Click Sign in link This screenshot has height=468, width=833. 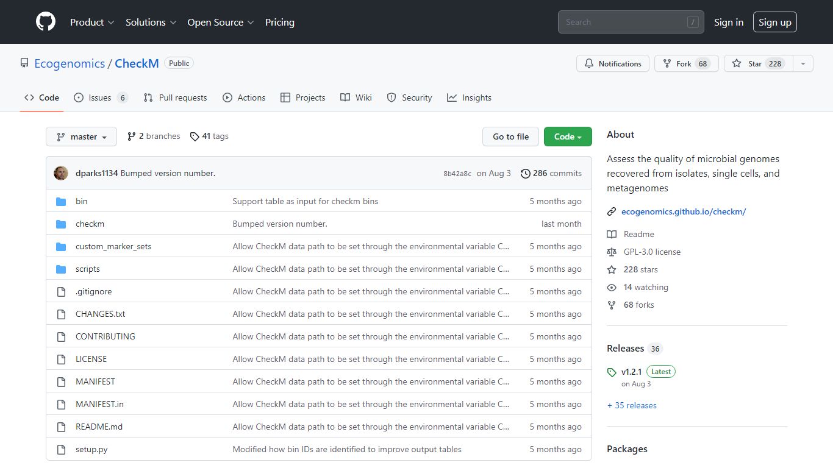click(729, 22)
